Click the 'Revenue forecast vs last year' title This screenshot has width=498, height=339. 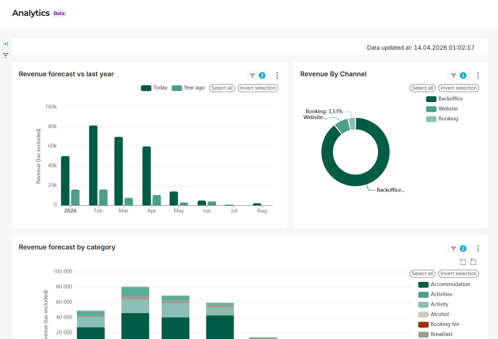pos(66,74)
